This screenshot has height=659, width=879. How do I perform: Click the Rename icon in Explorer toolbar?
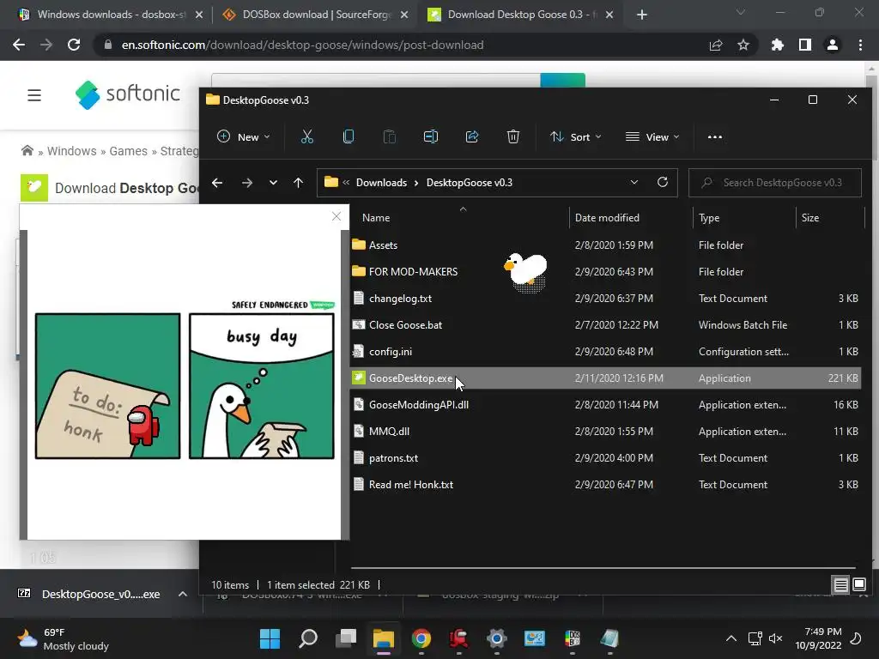point(431,136)
